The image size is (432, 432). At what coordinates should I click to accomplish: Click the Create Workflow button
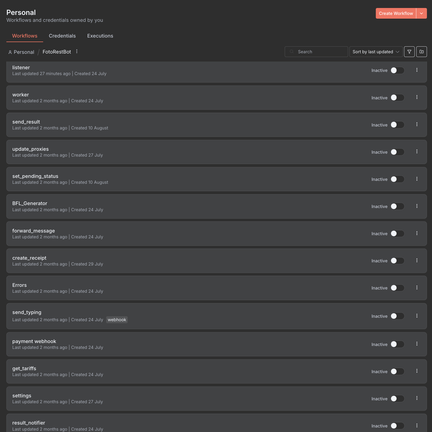[396, 13]
